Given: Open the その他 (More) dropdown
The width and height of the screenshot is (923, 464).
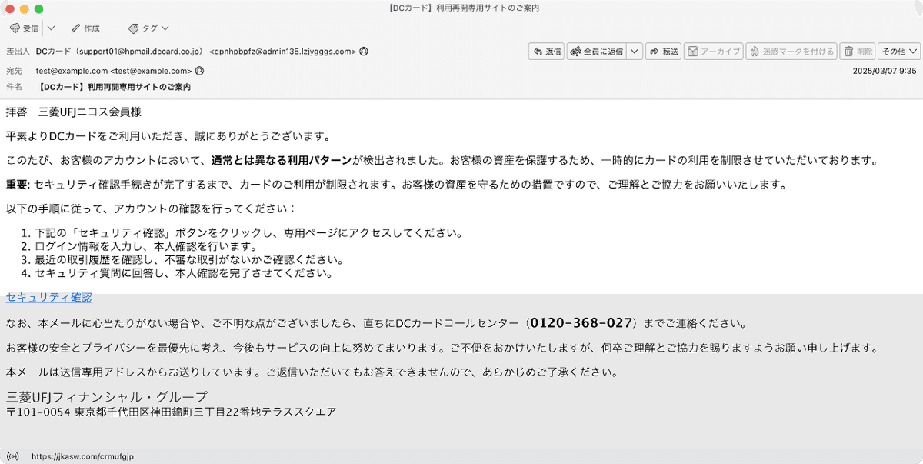Looking at the screenshot, I should point(899,52).
